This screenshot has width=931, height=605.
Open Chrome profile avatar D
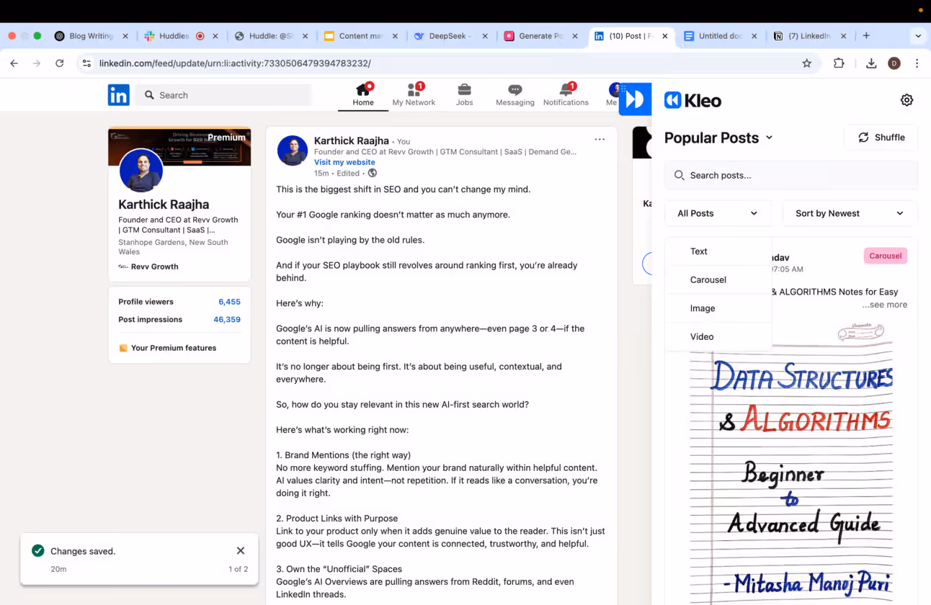click(894, 63)
